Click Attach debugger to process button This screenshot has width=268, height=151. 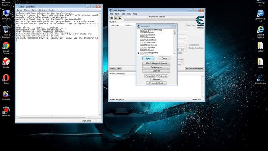point(156,63)
